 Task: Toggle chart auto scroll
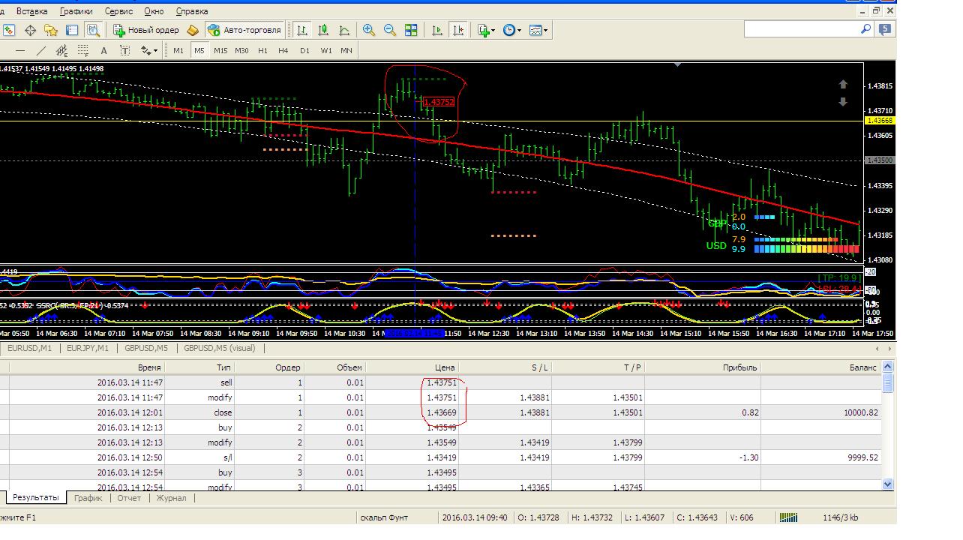click(437, 30)
